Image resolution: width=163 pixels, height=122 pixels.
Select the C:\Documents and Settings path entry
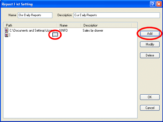point(33,30)
